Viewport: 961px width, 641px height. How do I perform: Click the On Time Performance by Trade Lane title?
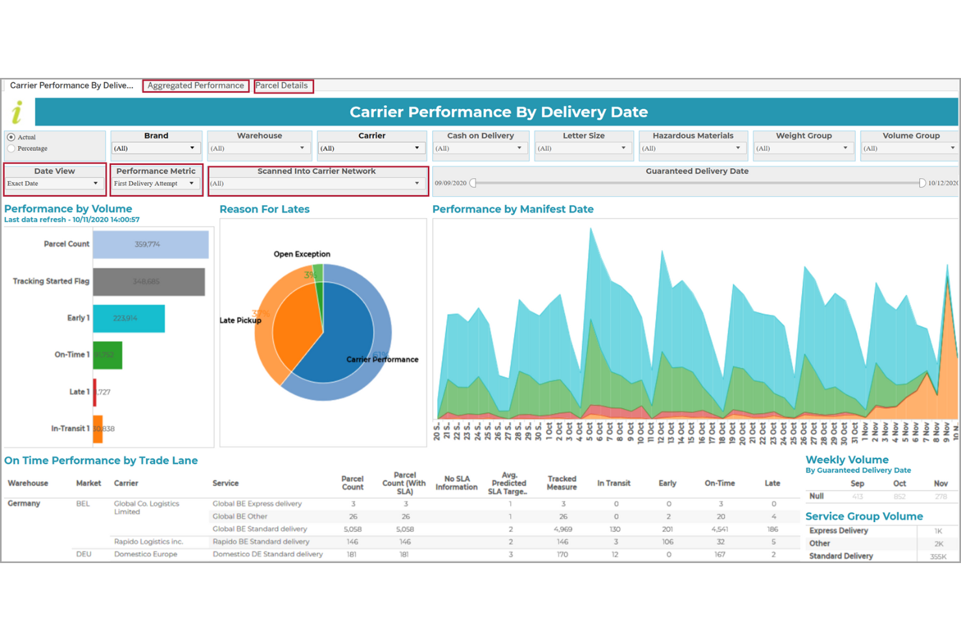[101, 460]
